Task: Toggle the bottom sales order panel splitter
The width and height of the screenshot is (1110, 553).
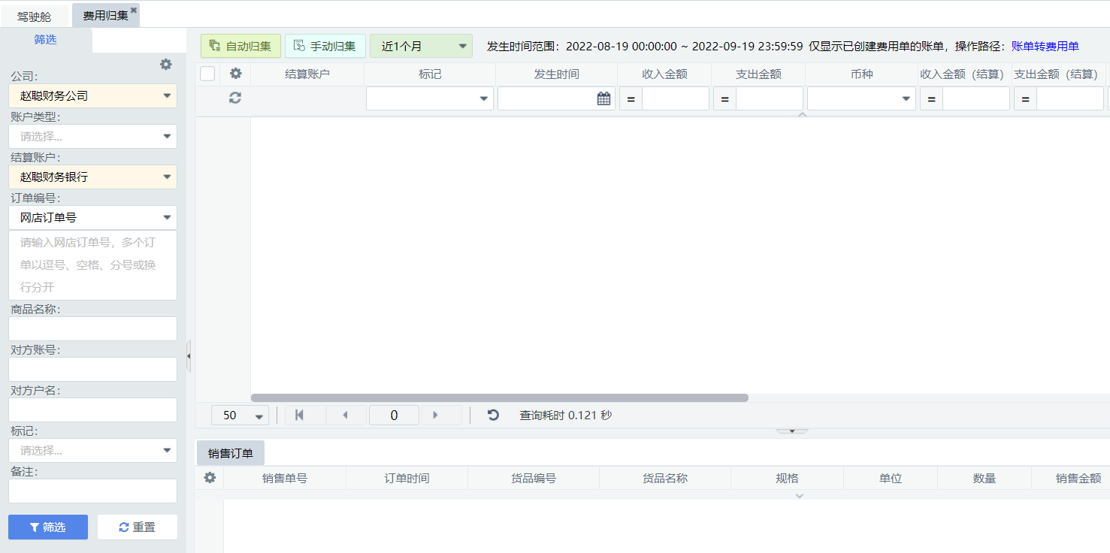Action: click(x=792, y=431)
